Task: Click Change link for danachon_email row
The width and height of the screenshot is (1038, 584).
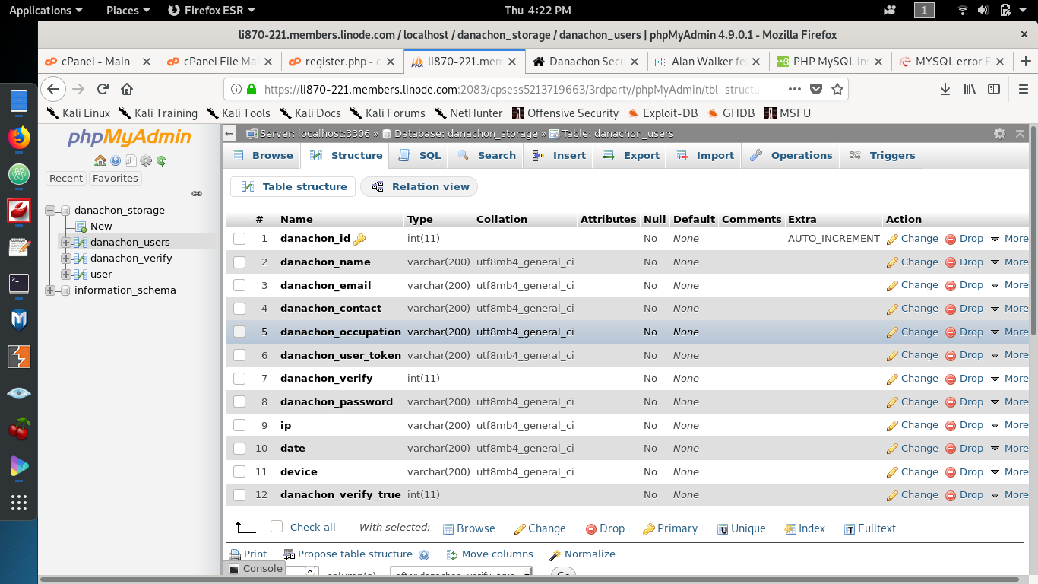Action: [912, 285]
